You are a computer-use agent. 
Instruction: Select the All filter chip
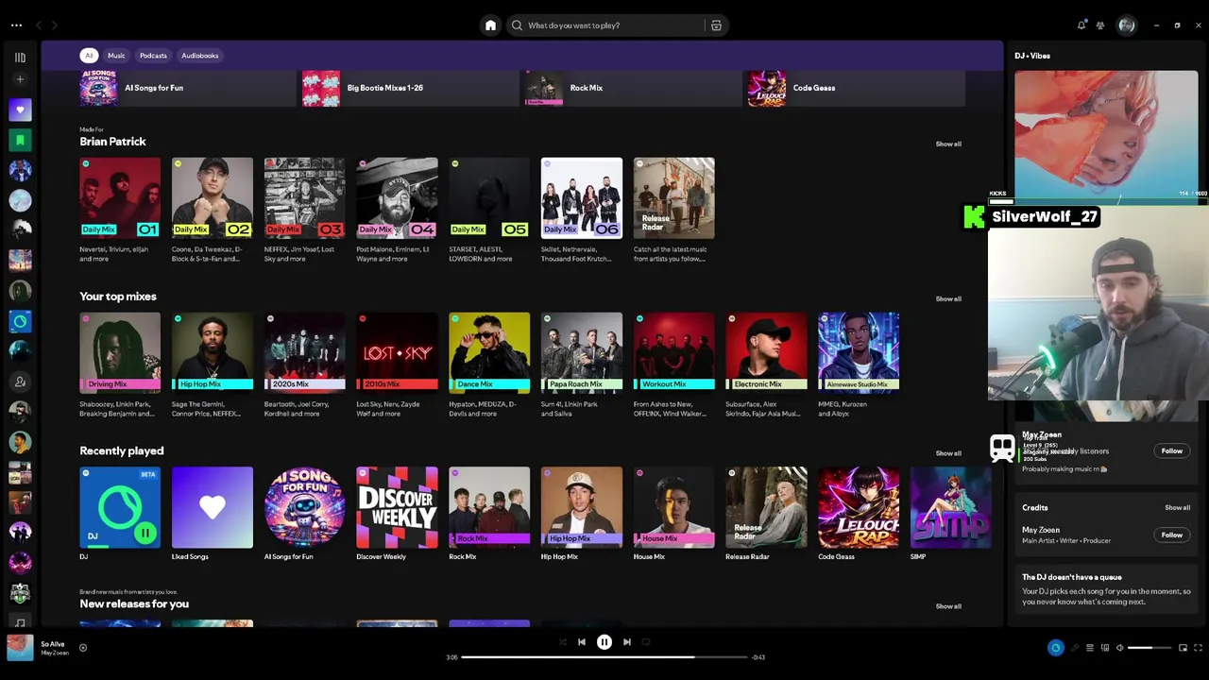pyautogui.click(x=89, y=56)
